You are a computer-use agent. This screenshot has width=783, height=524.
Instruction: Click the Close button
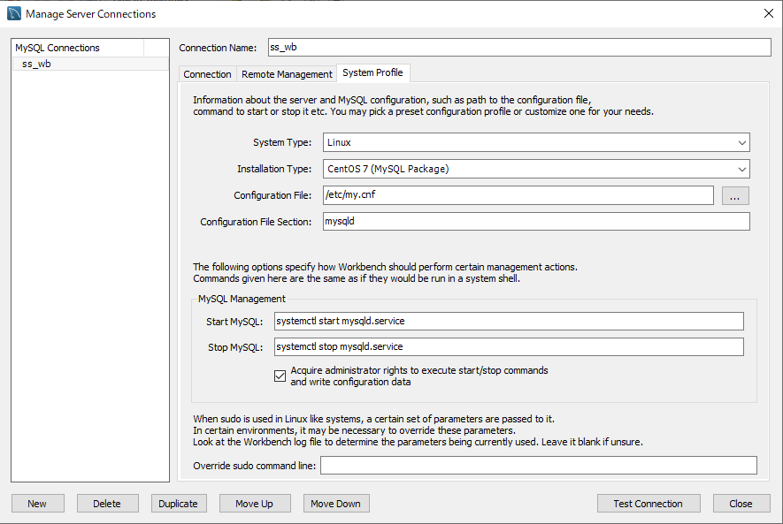coord(741,504)
